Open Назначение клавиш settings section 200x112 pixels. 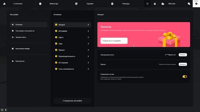pyautogui.click(x=28, y=49)
